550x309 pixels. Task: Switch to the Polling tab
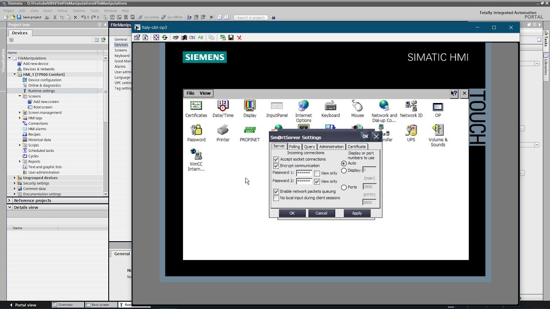(x=294, y=147)
